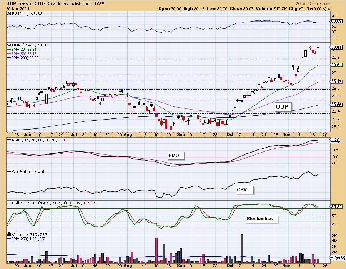Click the tall red volume bar near Aug 19
Image resolution: width=346 pixels, height=269 pixels.
tap(156, 251)
